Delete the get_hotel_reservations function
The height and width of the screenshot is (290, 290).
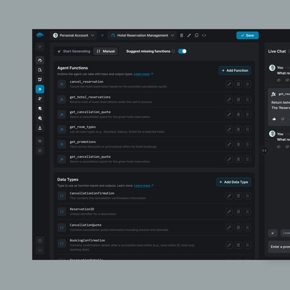[238, 100]
